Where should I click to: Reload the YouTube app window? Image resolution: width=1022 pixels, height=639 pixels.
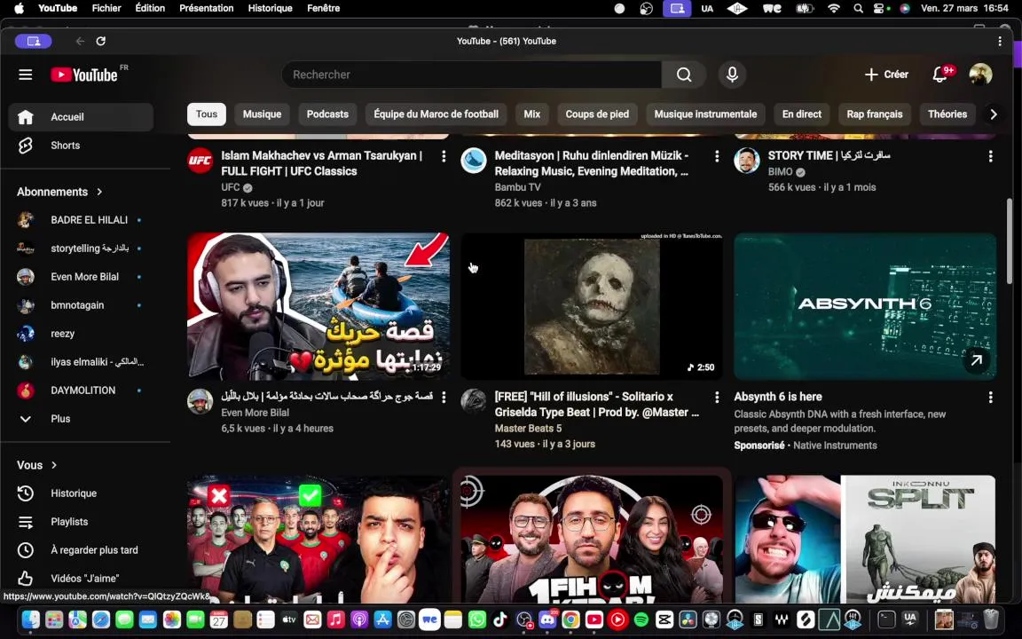click(101, 41)
